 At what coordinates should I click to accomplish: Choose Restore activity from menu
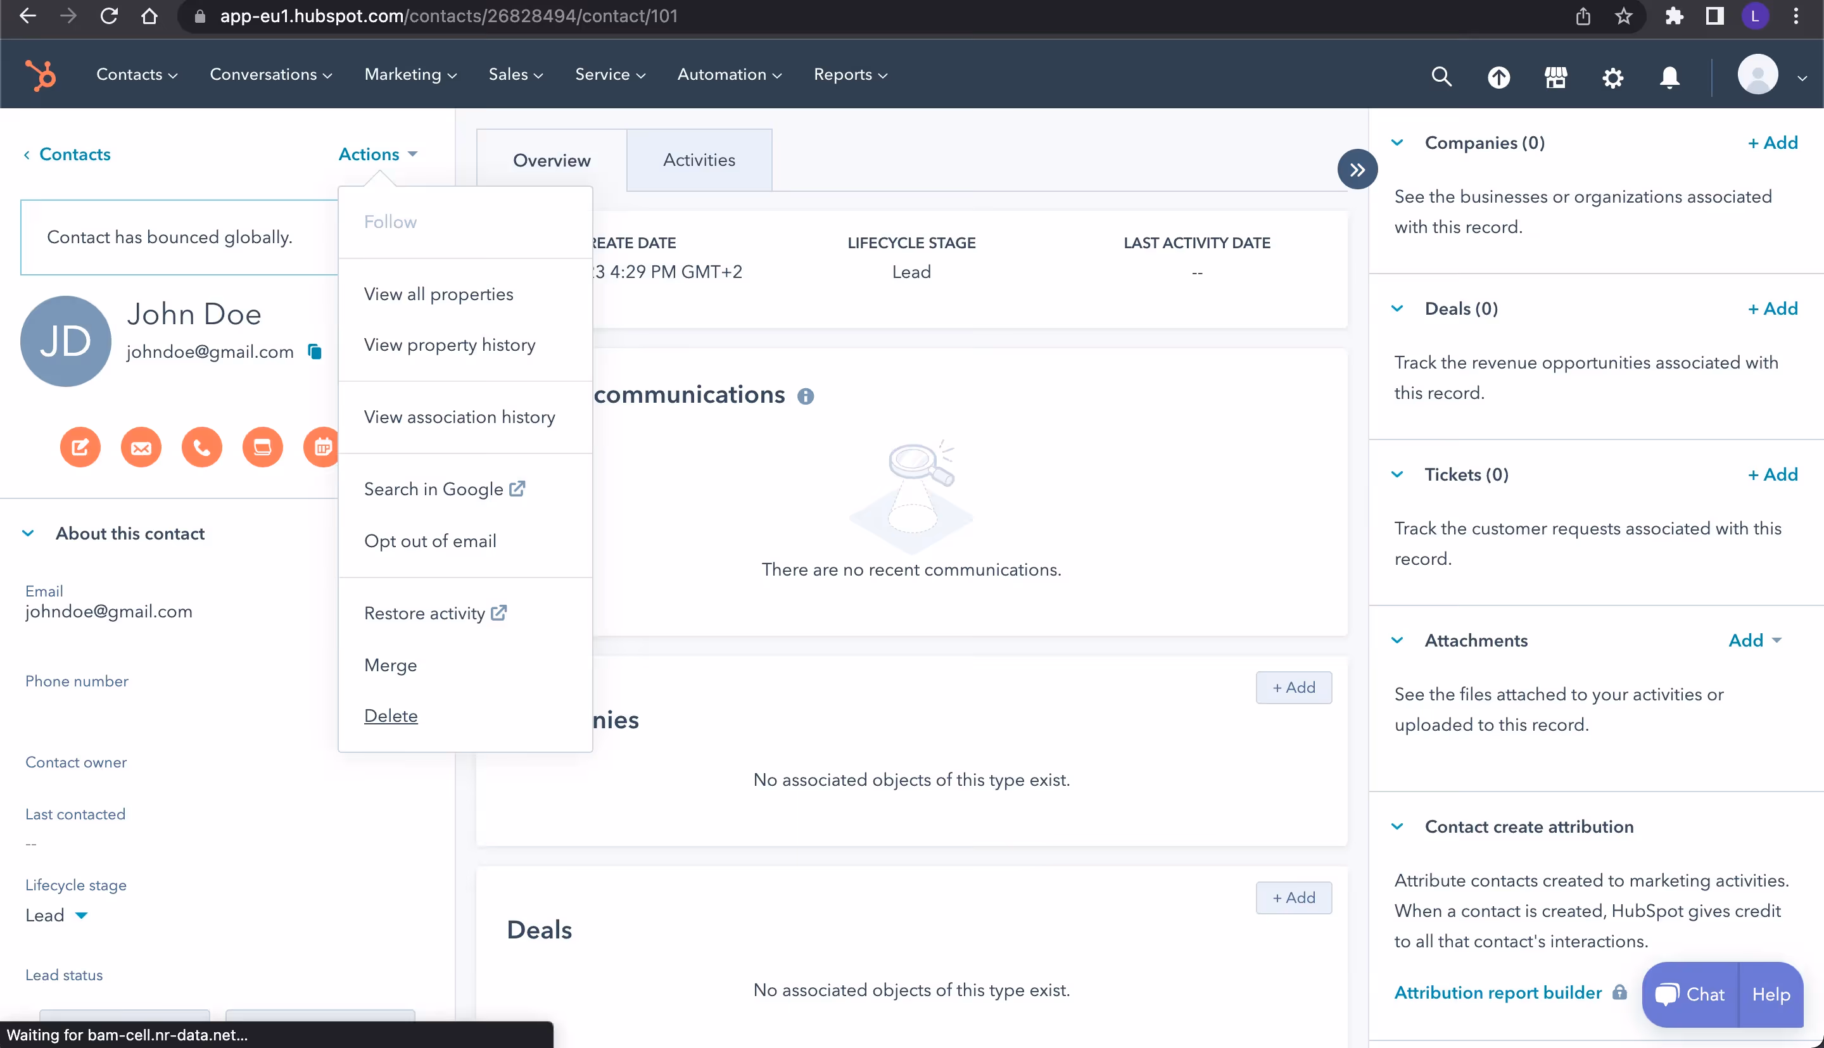pyautogui.click(x=465, y=613)
